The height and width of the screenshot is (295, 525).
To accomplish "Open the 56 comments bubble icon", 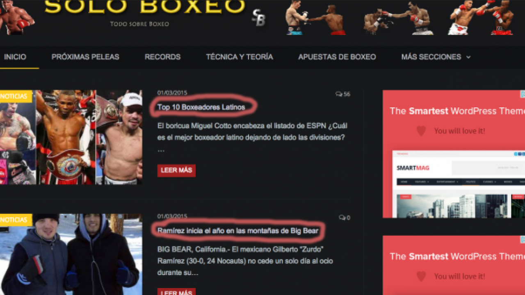I will 339,94.
